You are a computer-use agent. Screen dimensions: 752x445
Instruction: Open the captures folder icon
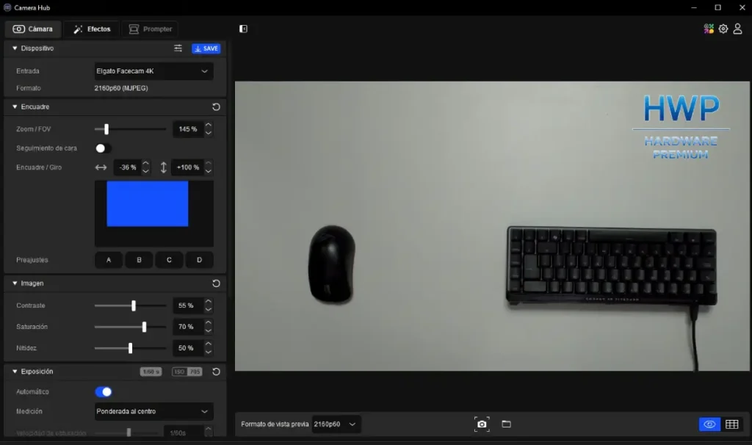(506, 424)
